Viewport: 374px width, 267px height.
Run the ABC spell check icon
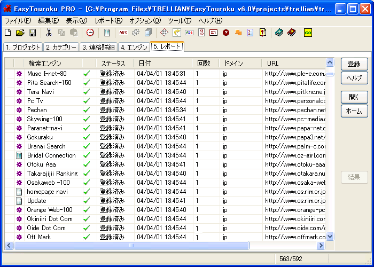[123, 33]
